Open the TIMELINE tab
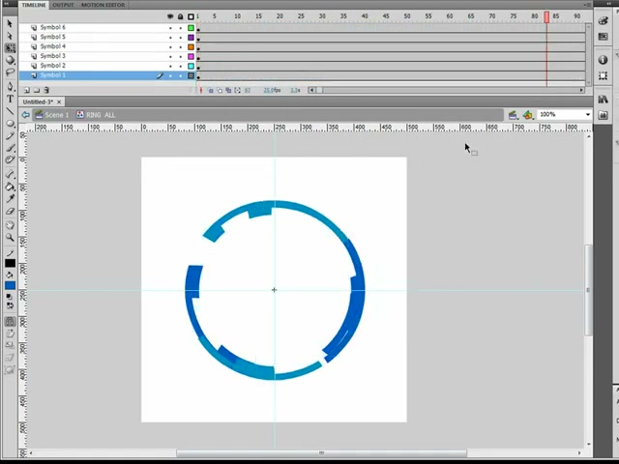This screenshot has height=464, width=619. pos(34,5)
